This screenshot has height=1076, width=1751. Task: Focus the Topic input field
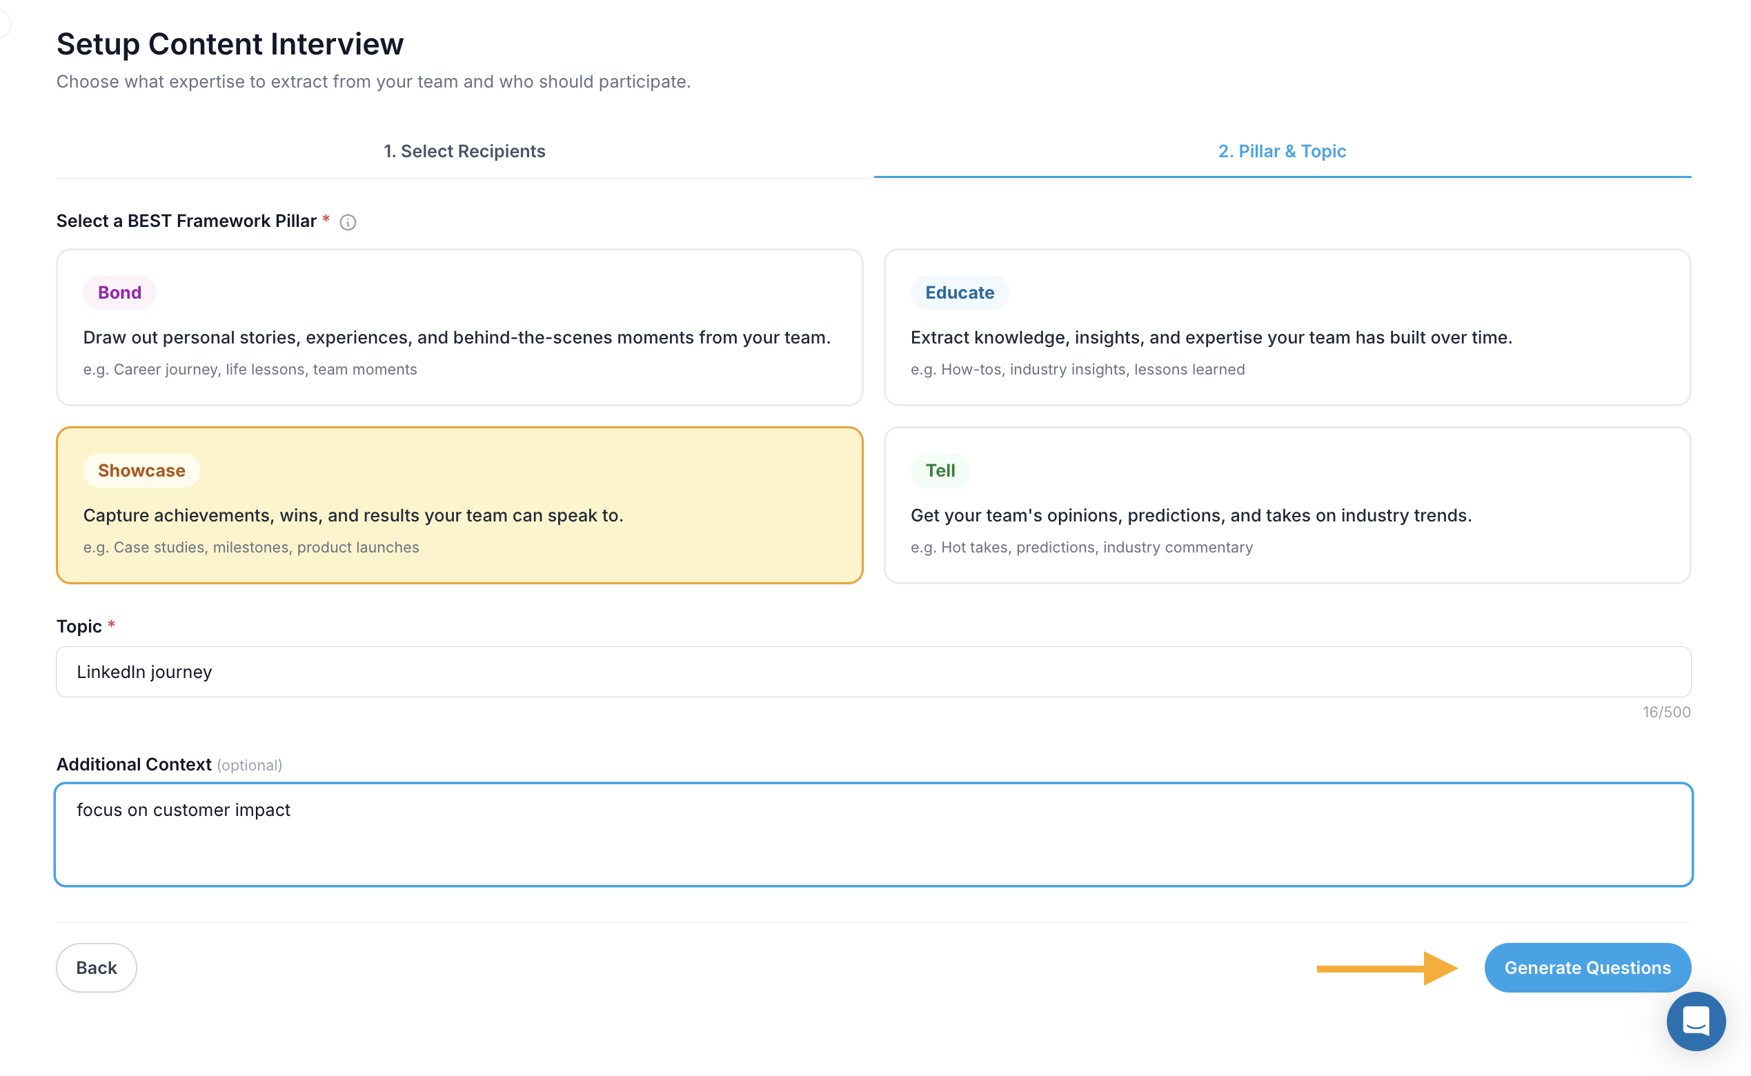(x=873, y=671)
